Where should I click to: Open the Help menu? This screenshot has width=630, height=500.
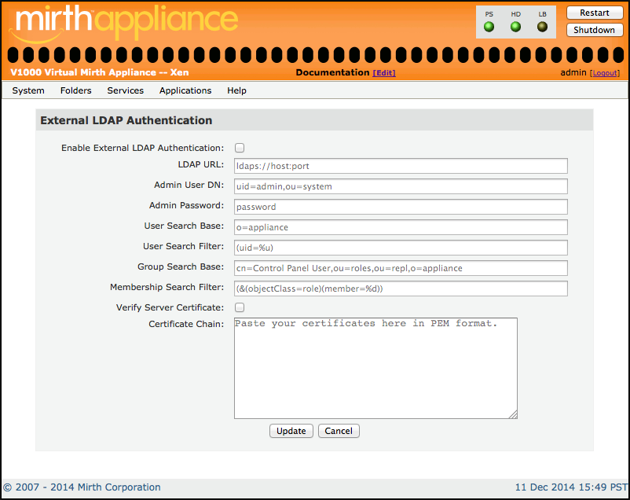pyautogui.click(x=236, y=90)
